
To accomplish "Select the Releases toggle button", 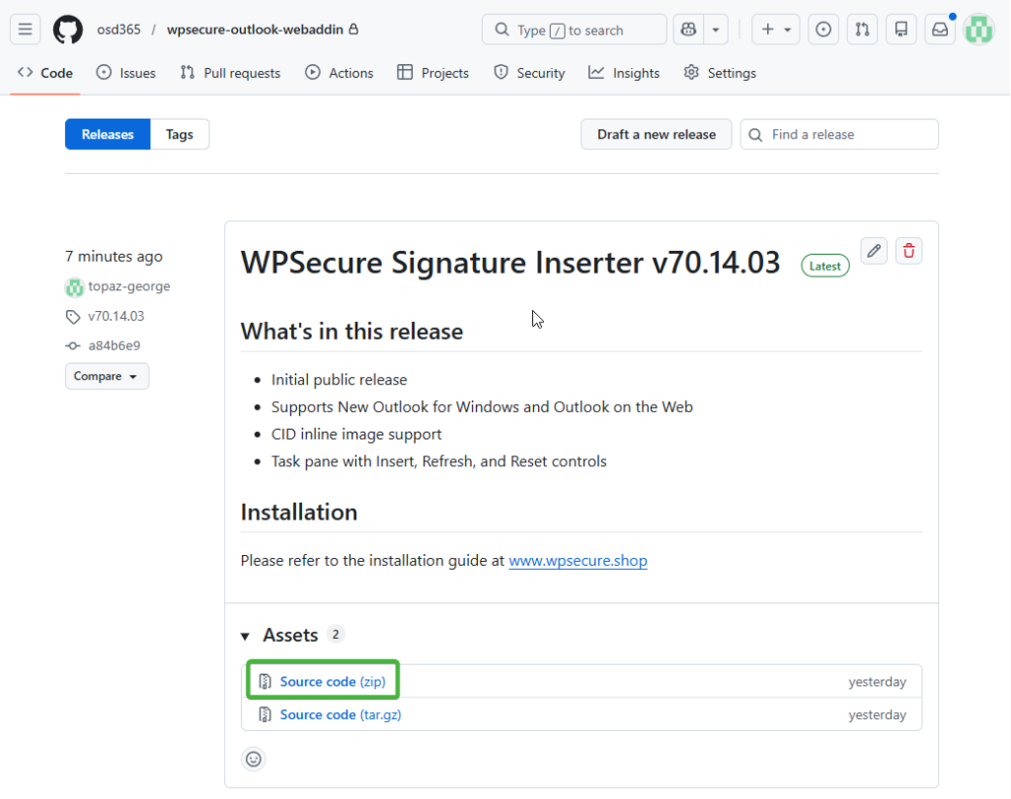I will (108, 134).
